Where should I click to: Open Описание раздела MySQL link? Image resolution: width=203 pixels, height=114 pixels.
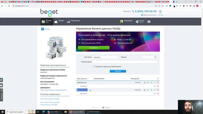(50, 99)
